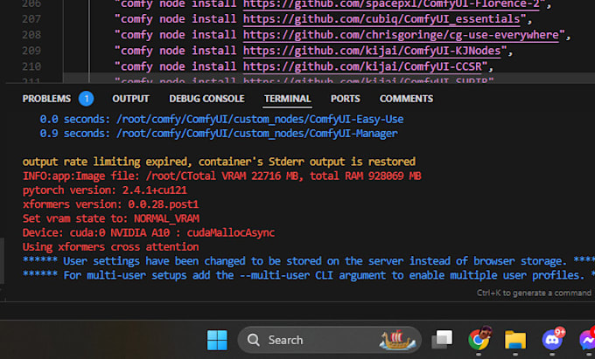Open the Comments panel tab

(x=406, y=99)
